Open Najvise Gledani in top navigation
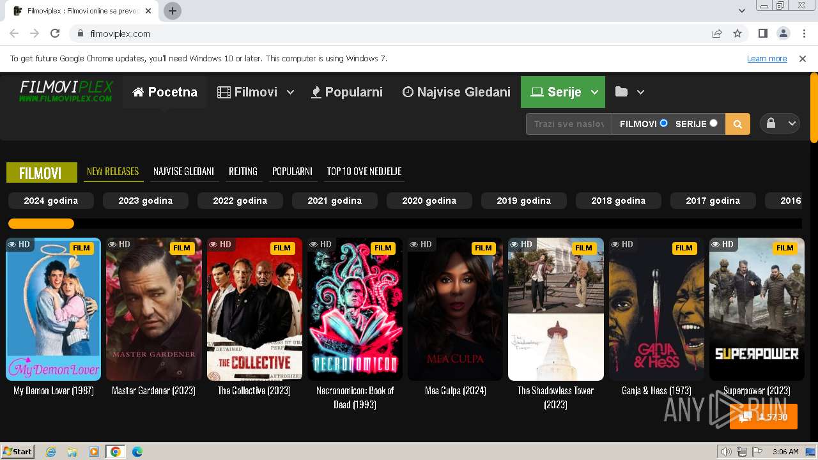 pos(456,92)
